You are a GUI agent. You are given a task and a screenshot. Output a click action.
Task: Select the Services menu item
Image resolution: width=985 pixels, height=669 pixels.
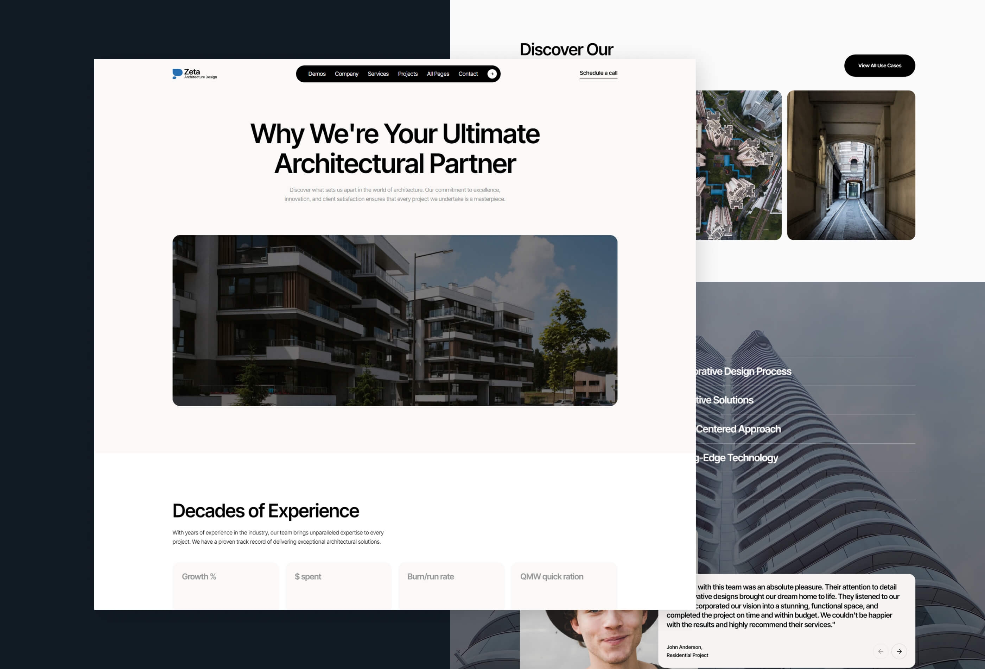coord(378,73)
